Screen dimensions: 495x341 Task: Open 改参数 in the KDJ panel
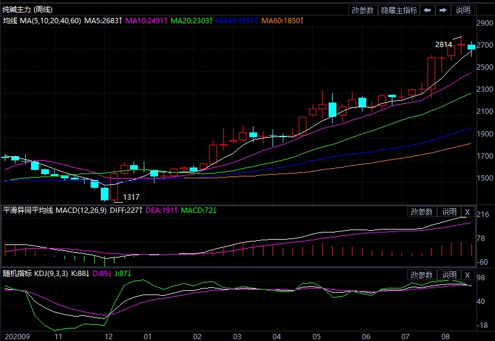click(422, 275)
